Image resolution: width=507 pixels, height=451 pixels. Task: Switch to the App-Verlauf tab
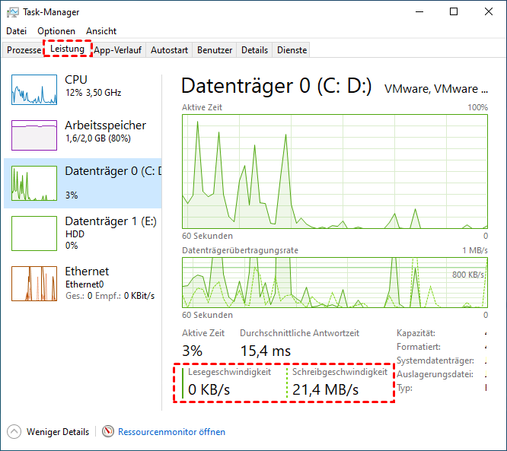point(118,50)
